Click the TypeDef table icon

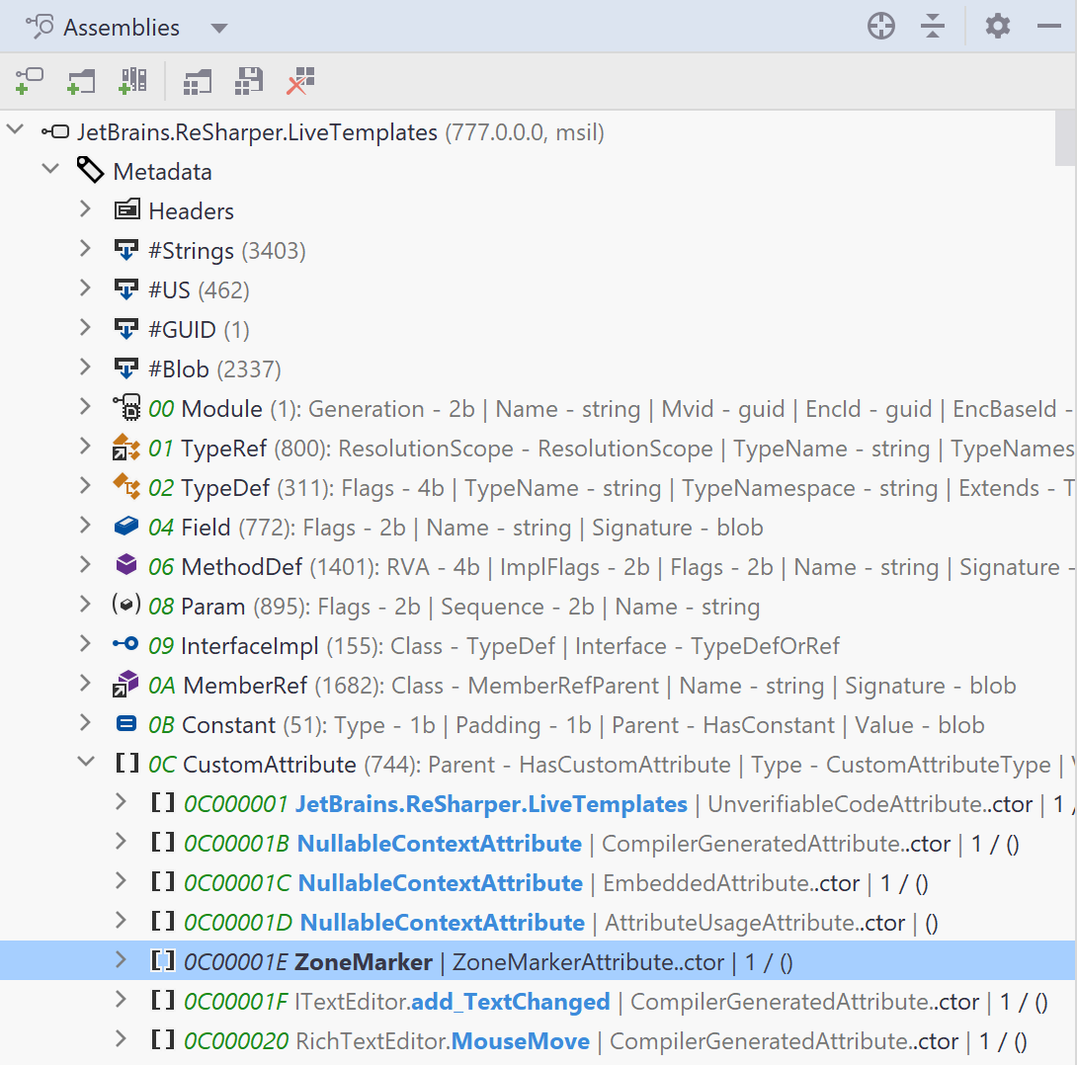pyautogui.click(x=126, y=486)
